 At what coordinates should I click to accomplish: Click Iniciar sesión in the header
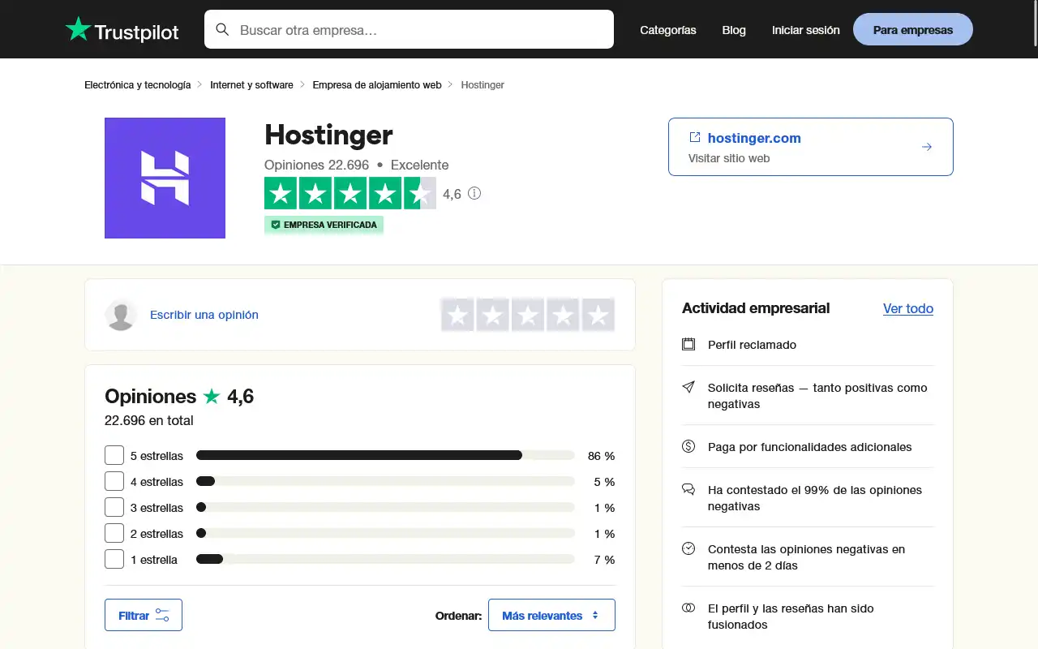(805, 30)
